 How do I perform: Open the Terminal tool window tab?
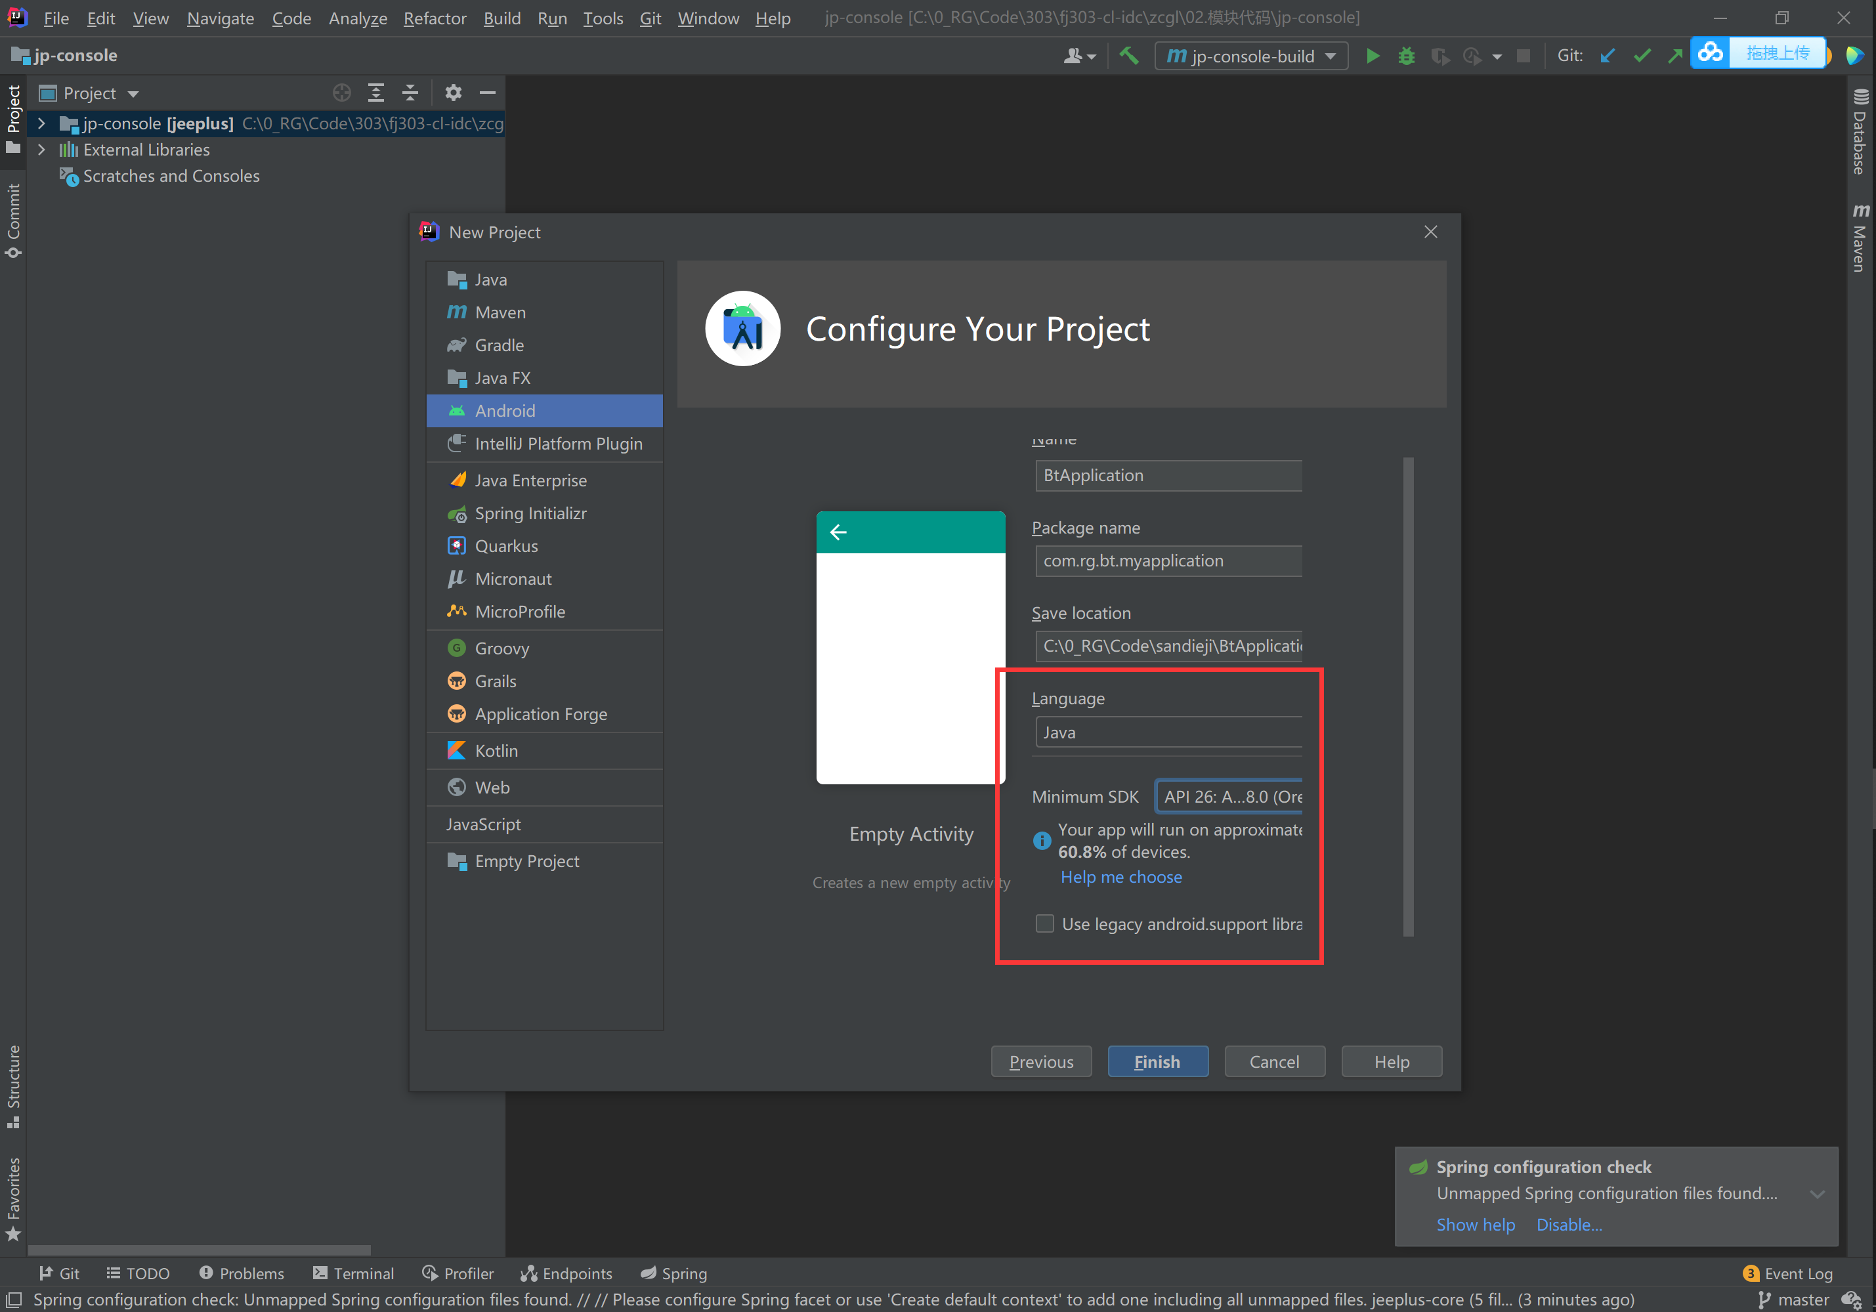(x=354, y=1273)
